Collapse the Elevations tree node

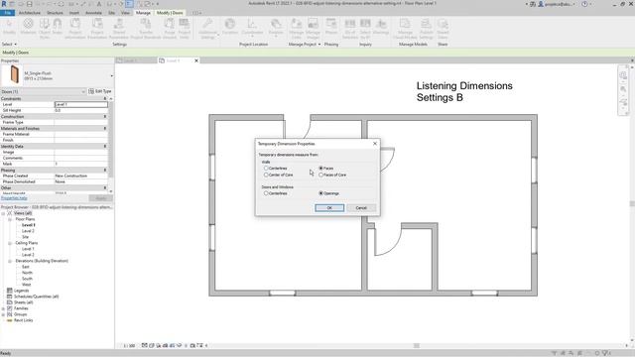tap(10, 261)
